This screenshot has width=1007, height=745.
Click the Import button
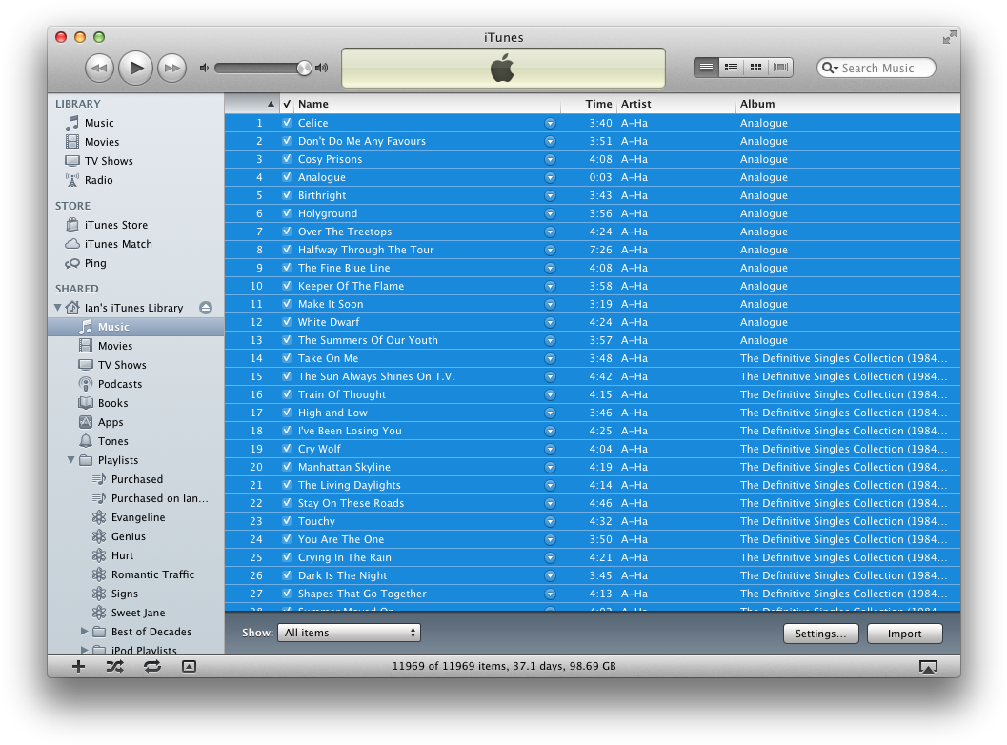pyautogui.click(x=903, y=633)
